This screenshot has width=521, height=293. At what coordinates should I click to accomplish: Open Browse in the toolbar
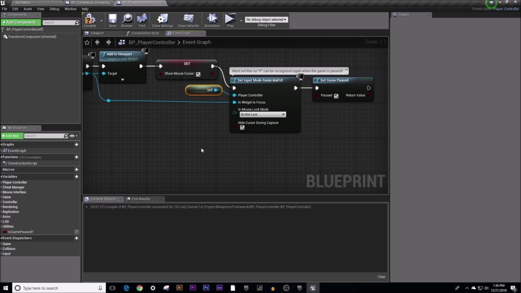pos(127,20)
